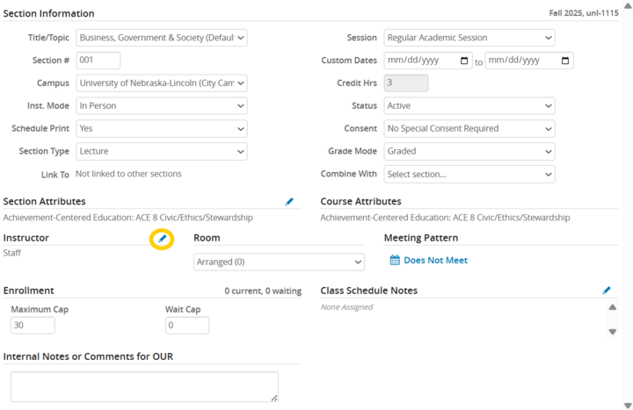Open end Custom Dates calendar picker icon
Image resolution: width=633 pixels, height=410 pixels.
pos(565,61)
